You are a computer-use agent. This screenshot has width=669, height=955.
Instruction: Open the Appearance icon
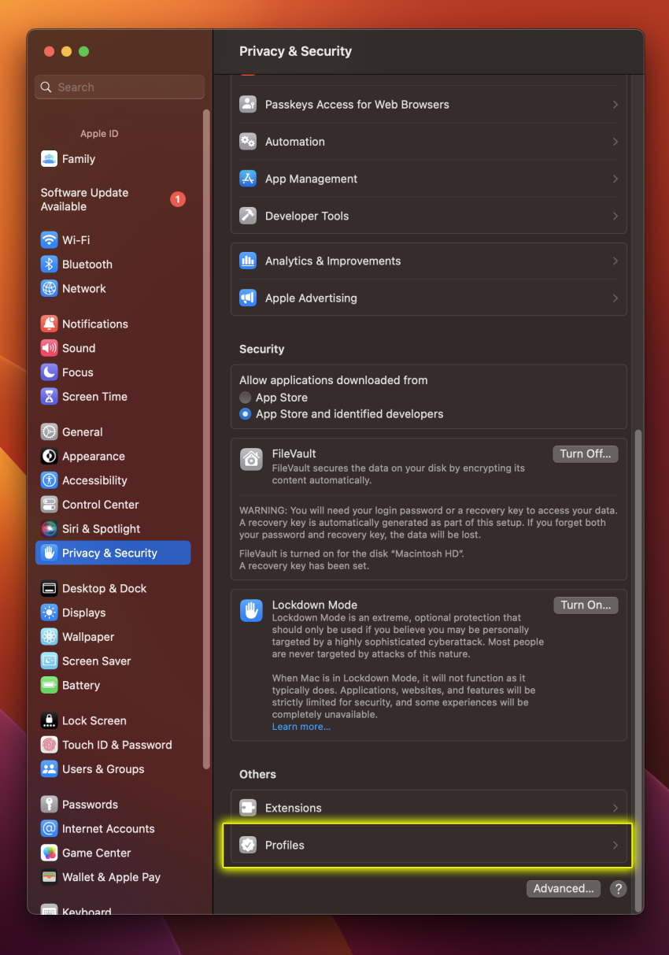coord(49,456)
